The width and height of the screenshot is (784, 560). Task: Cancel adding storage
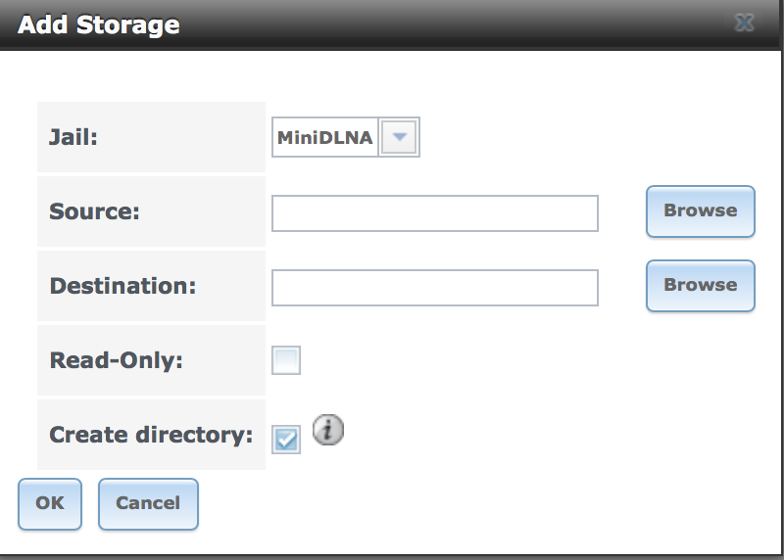[x=148, y=503]
